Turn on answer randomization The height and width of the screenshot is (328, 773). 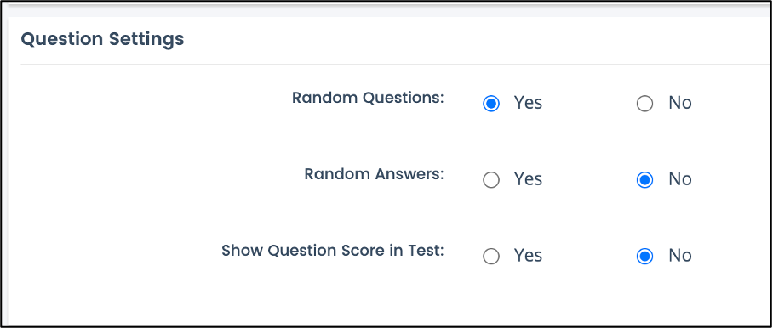491,180
